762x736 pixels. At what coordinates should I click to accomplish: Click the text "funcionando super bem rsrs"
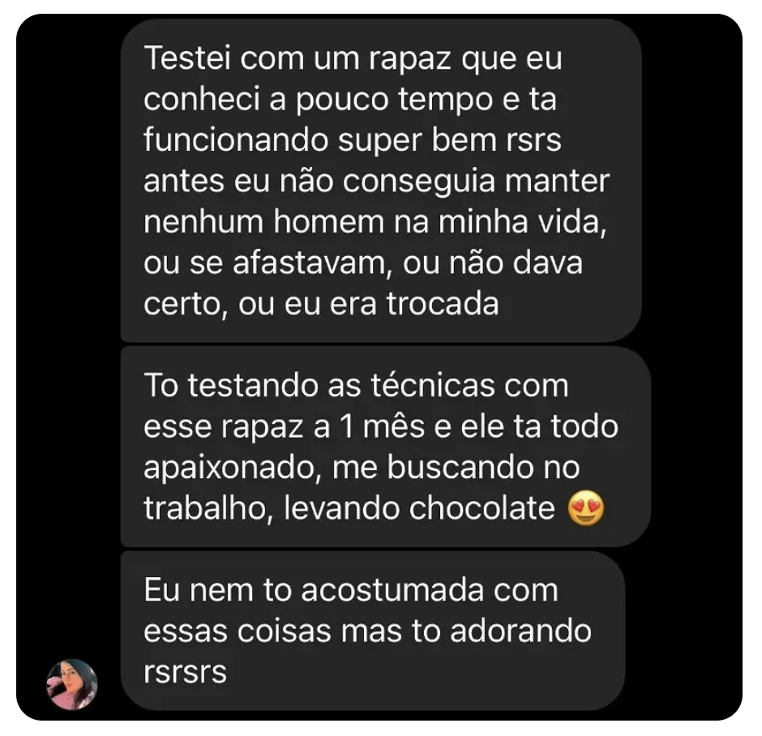click(353, 140)
